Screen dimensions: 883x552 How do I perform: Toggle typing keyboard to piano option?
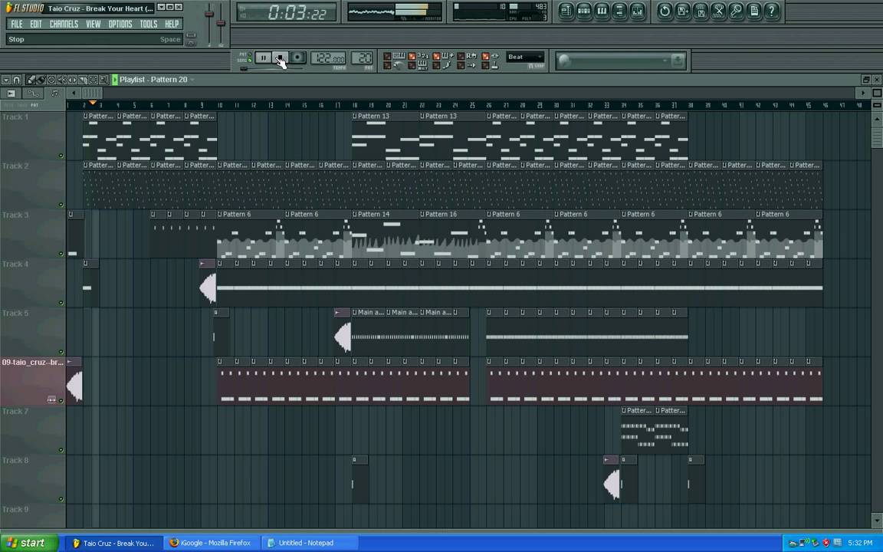(393, 56)
